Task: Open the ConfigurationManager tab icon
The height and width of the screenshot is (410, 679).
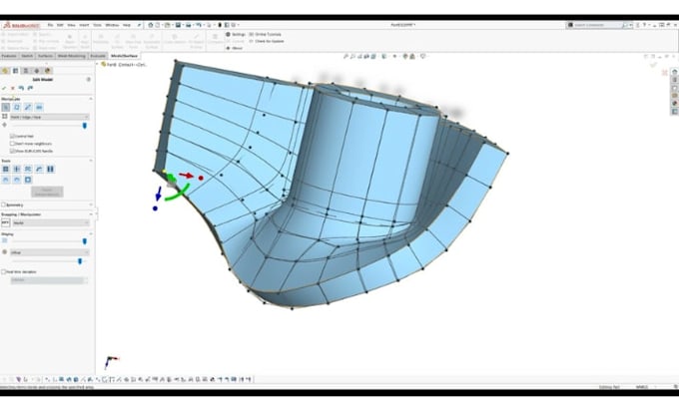Action: 26,71
